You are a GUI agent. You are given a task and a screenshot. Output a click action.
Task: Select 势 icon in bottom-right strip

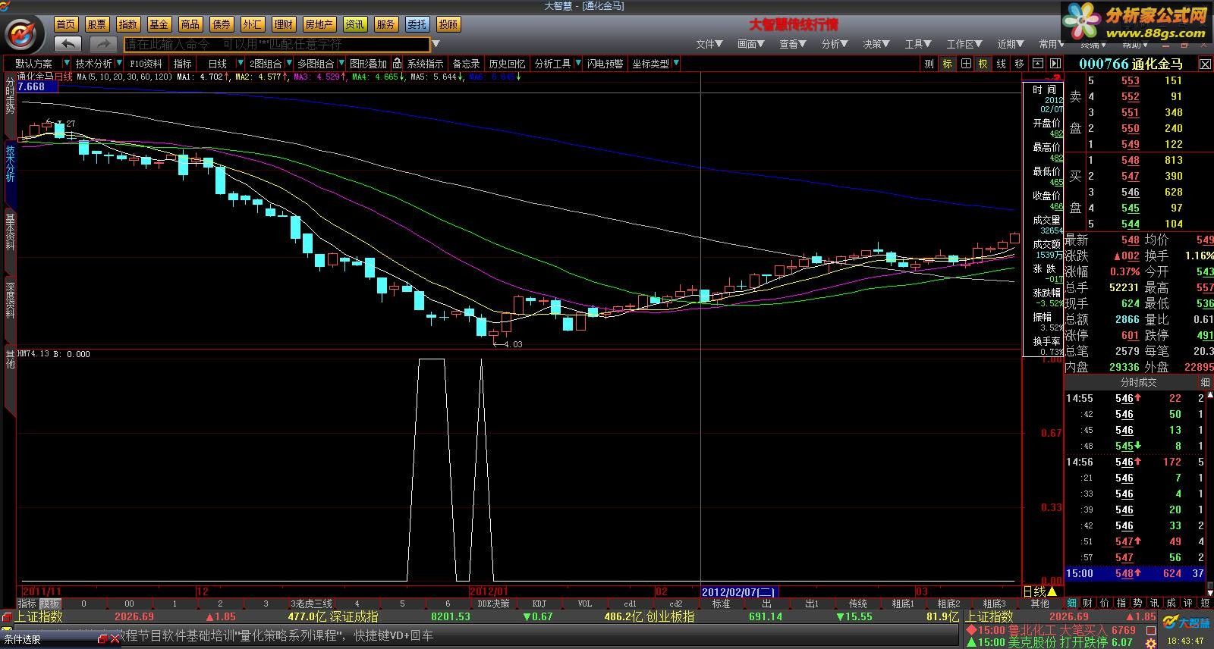pyautogui.click(x=1138, y=604)
